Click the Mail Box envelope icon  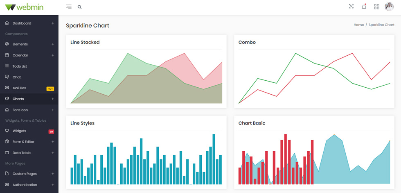point(7,88)
